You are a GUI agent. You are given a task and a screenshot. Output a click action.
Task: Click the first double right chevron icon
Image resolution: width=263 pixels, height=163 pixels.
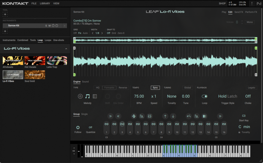coord(110,116)
